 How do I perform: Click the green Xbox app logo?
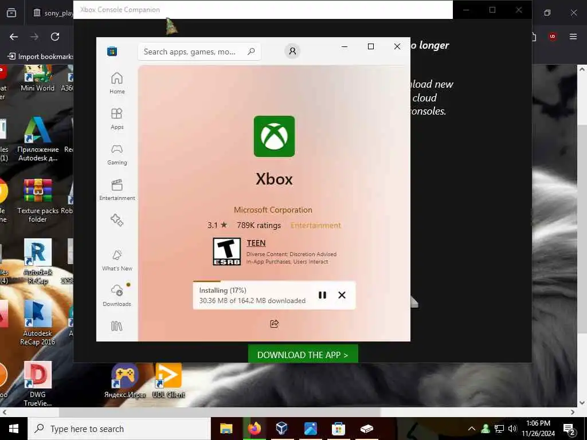(x=274, y=136)
